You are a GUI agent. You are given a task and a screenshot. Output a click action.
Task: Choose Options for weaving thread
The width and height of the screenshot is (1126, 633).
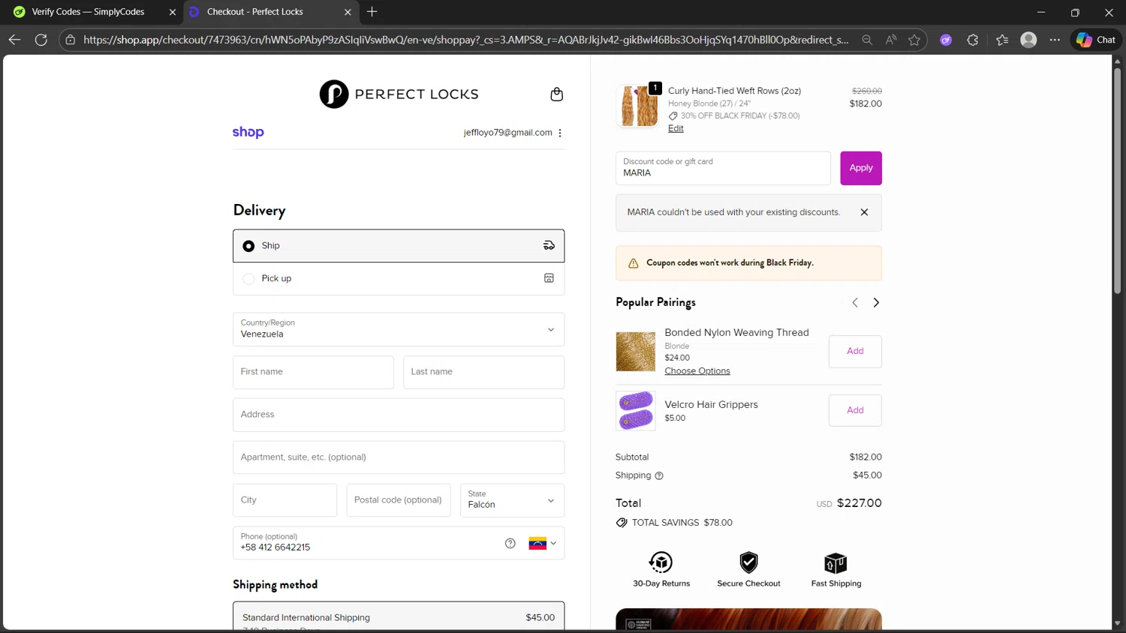point(697,371)
